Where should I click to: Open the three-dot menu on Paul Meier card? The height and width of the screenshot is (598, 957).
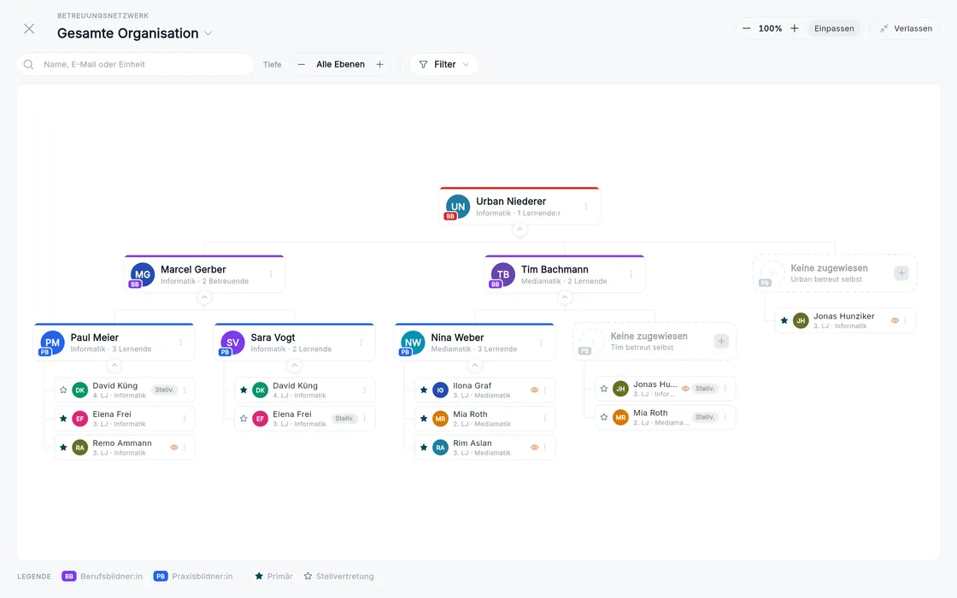(x=180, y=343)
